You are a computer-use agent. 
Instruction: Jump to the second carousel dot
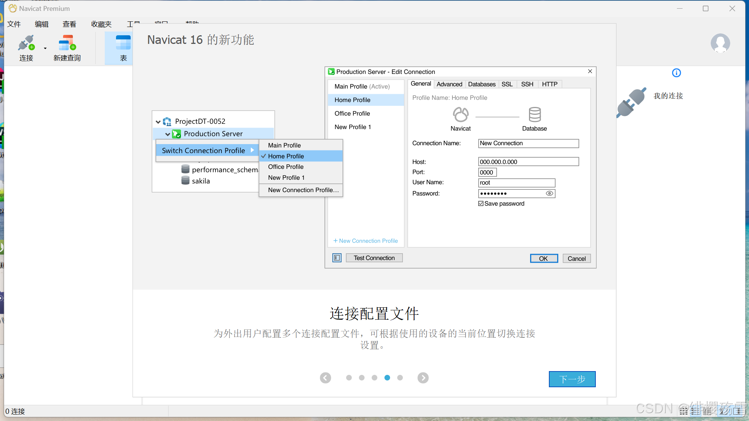(362, 377)
